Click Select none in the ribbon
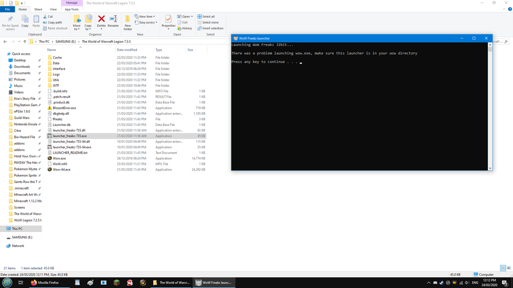This screenshot has height=288, width=513. point(208,22)
